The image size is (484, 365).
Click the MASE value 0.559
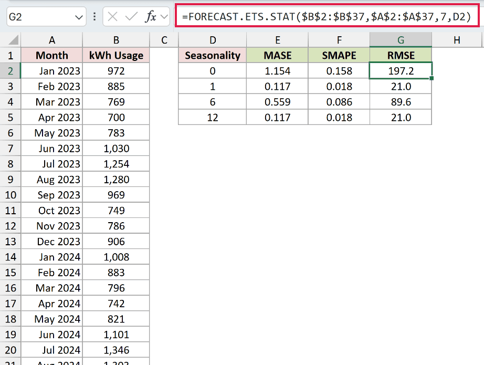278,102
